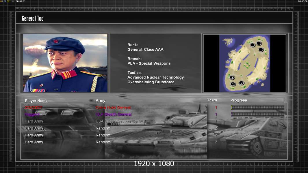Select the 'General Tao' title text
This screenshot has height=173, width=308.
tap(33, 18)
